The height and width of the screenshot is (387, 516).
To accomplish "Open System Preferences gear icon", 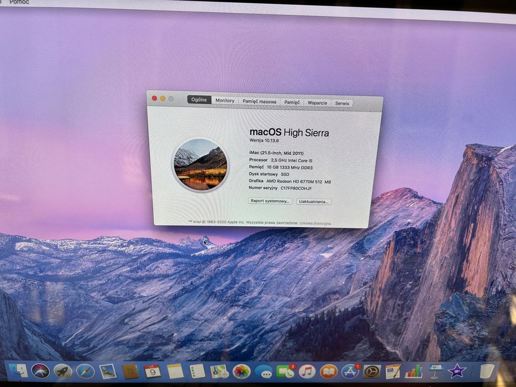I will pyautogui.click(x=372, y=372).
